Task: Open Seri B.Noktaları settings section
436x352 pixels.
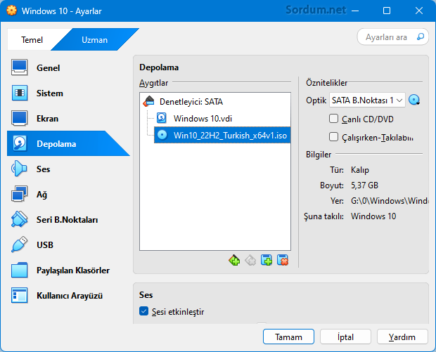Action: (x=67, y=219)
